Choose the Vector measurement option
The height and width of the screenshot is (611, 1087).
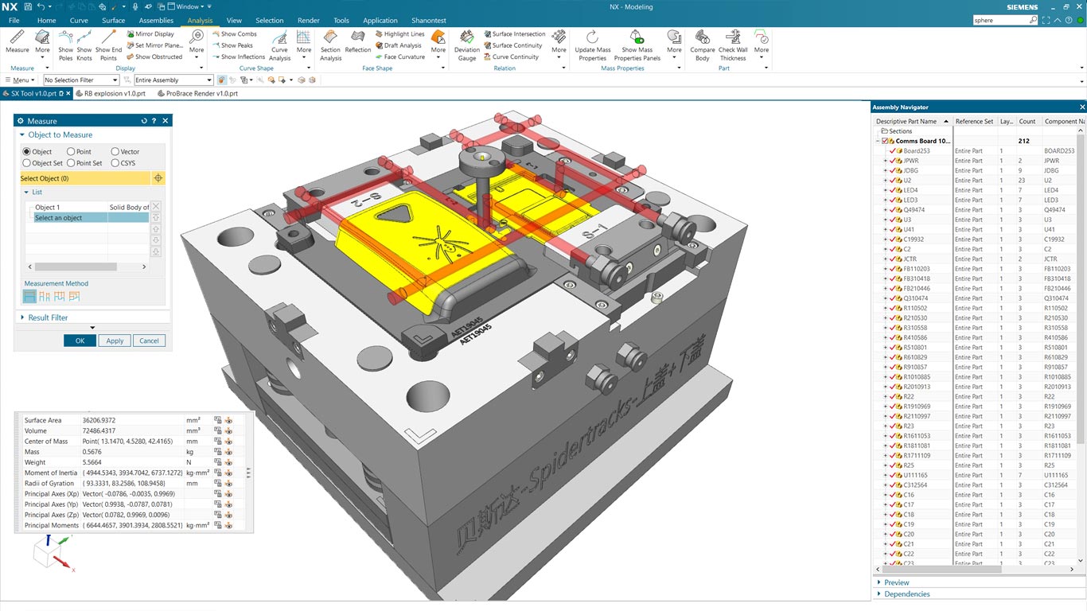point(115,152)
